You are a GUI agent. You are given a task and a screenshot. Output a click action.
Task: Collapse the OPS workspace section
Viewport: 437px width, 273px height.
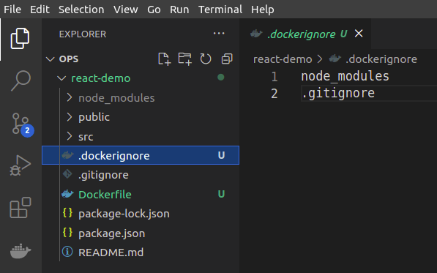click(x=51, y=59)
